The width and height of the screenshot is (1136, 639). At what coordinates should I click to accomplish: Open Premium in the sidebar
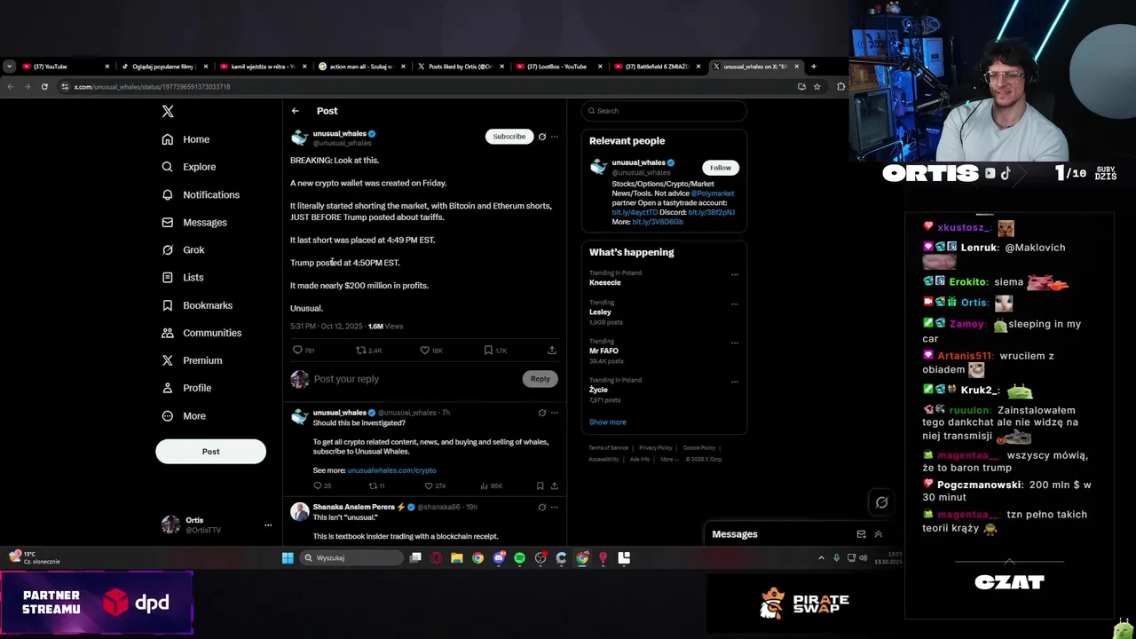click(191, 360)
